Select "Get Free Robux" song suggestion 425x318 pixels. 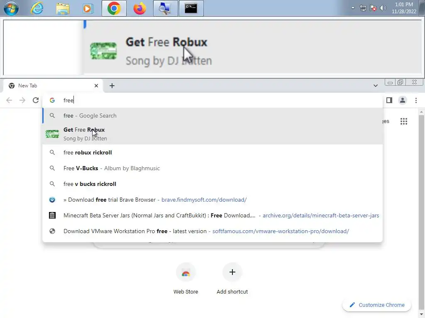[212, 134]
